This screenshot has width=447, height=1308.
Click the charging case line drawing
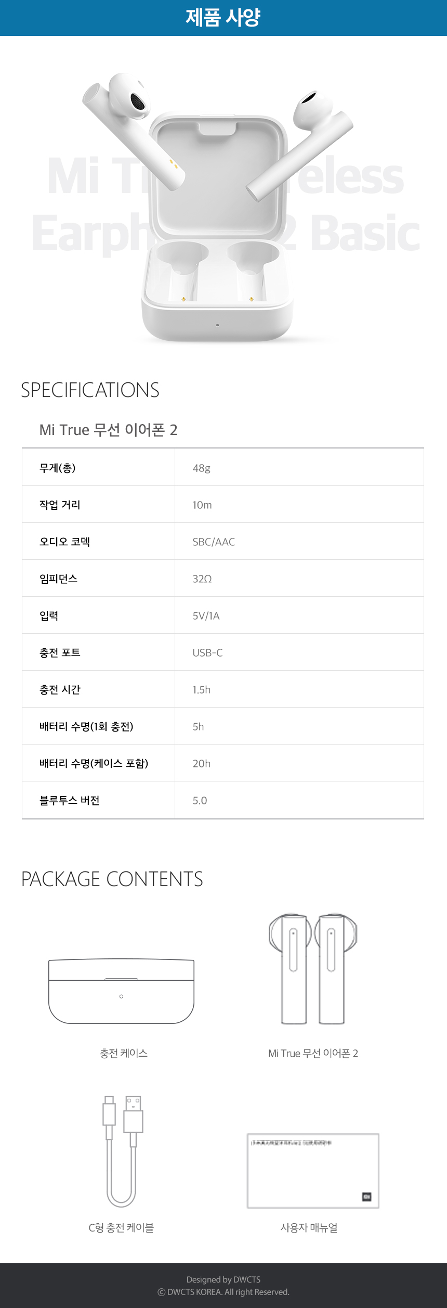[121, 991]
